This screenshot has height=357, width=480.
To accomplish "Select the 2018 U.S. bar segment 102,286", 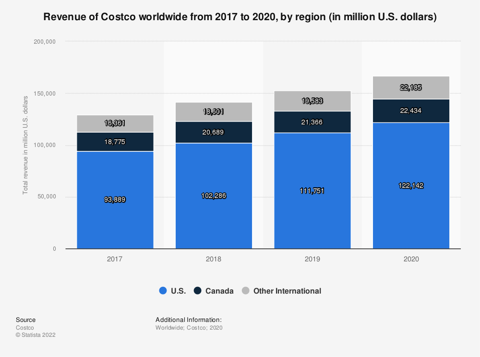I will (214, 196).
